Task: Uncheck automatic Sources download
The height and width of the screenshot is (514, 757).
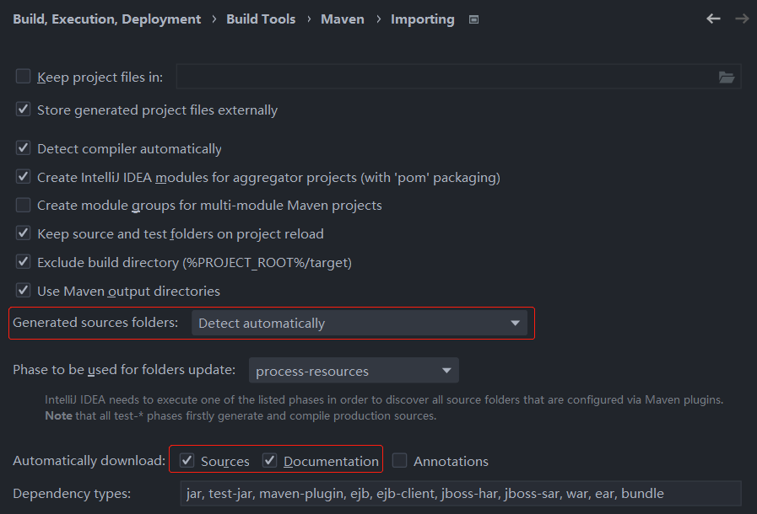Action: tap(187, 461)
